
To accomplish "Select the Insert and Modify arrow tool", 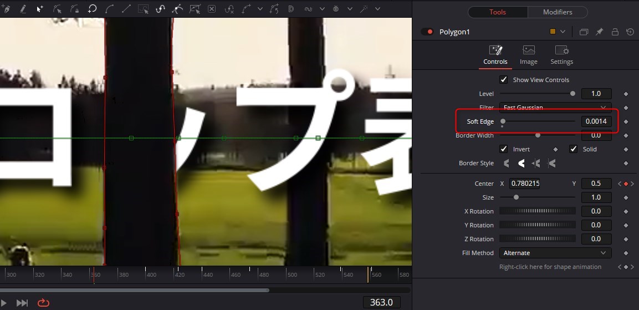I will tap(40, 8).
